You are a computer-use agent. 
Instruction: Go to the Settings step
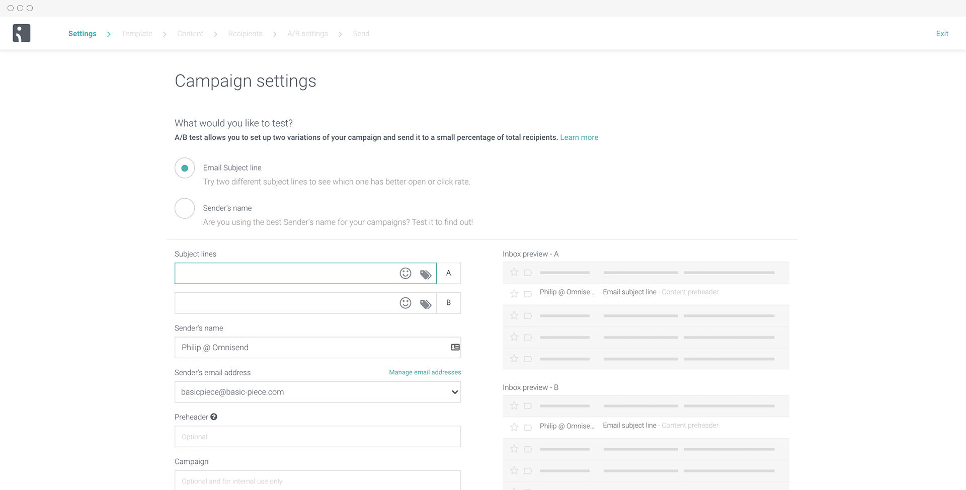pyautogui.click(x=83, y=34)
